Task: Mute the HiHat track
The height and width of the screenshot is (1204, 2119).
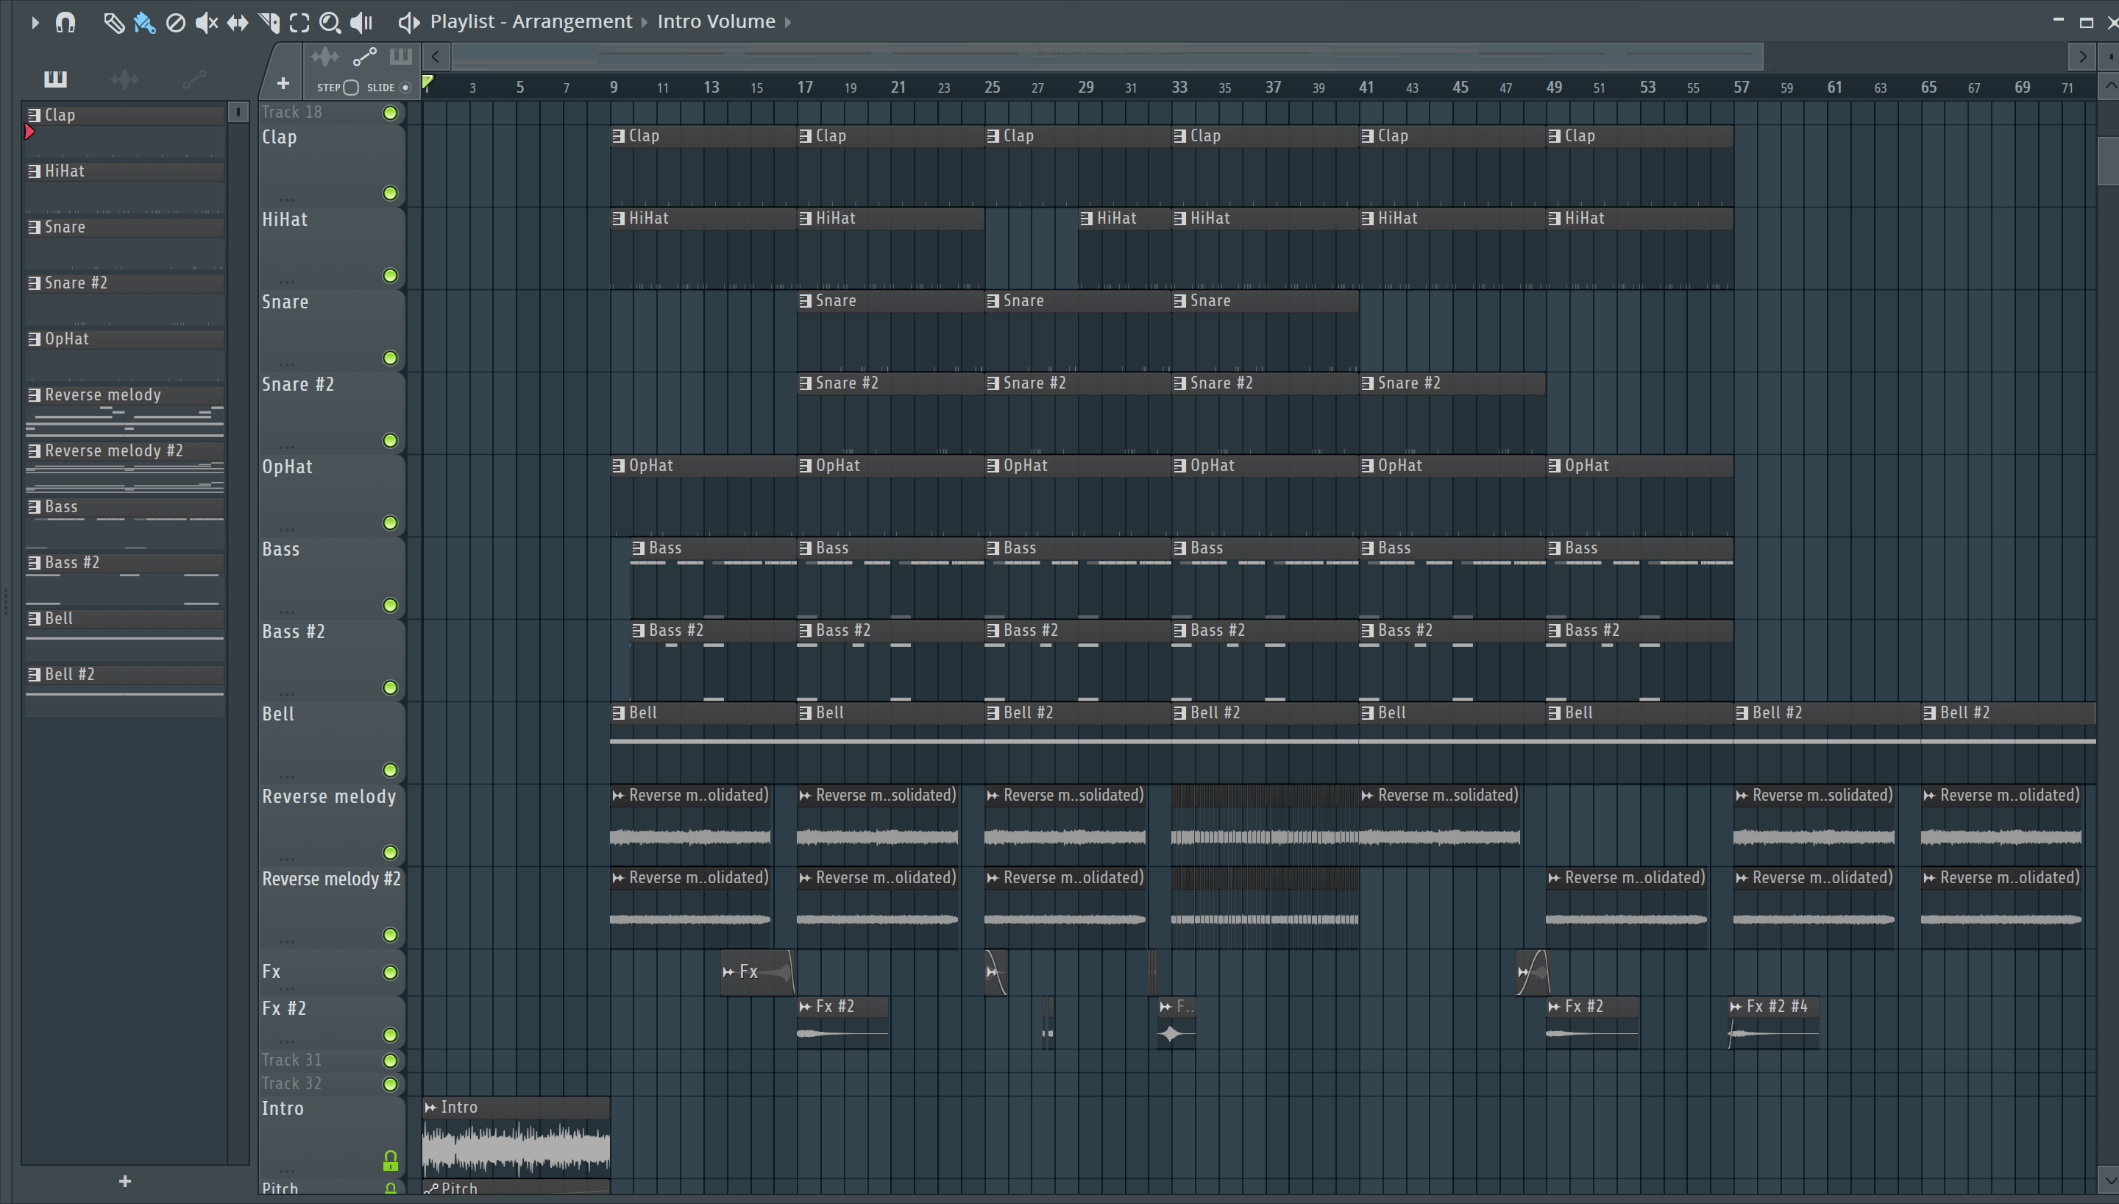Action: (390, 276)
